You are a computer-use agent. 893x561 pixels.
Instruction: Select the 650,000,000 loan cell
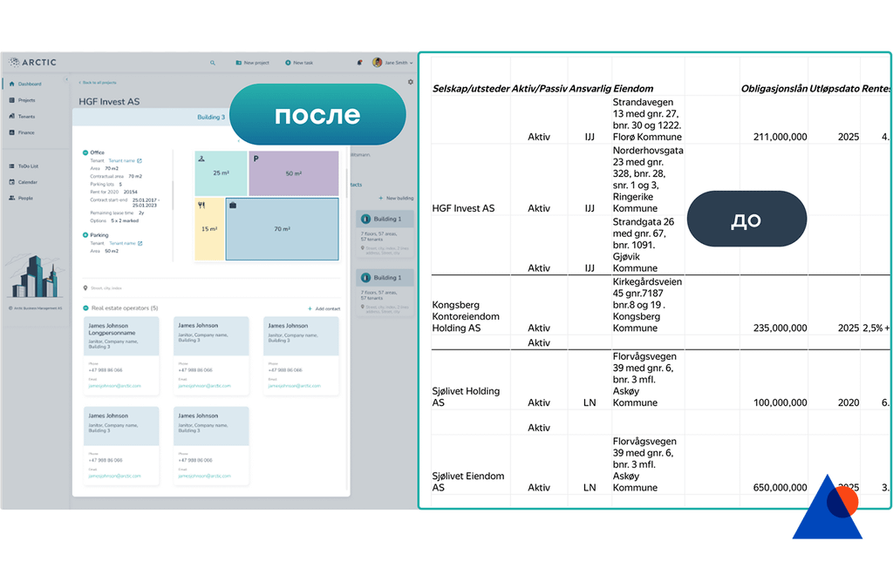[774, 465]
